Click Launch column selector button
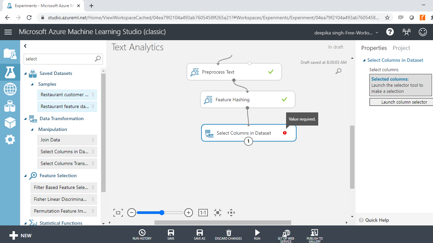The image size is (433, 243). (401, 102)
